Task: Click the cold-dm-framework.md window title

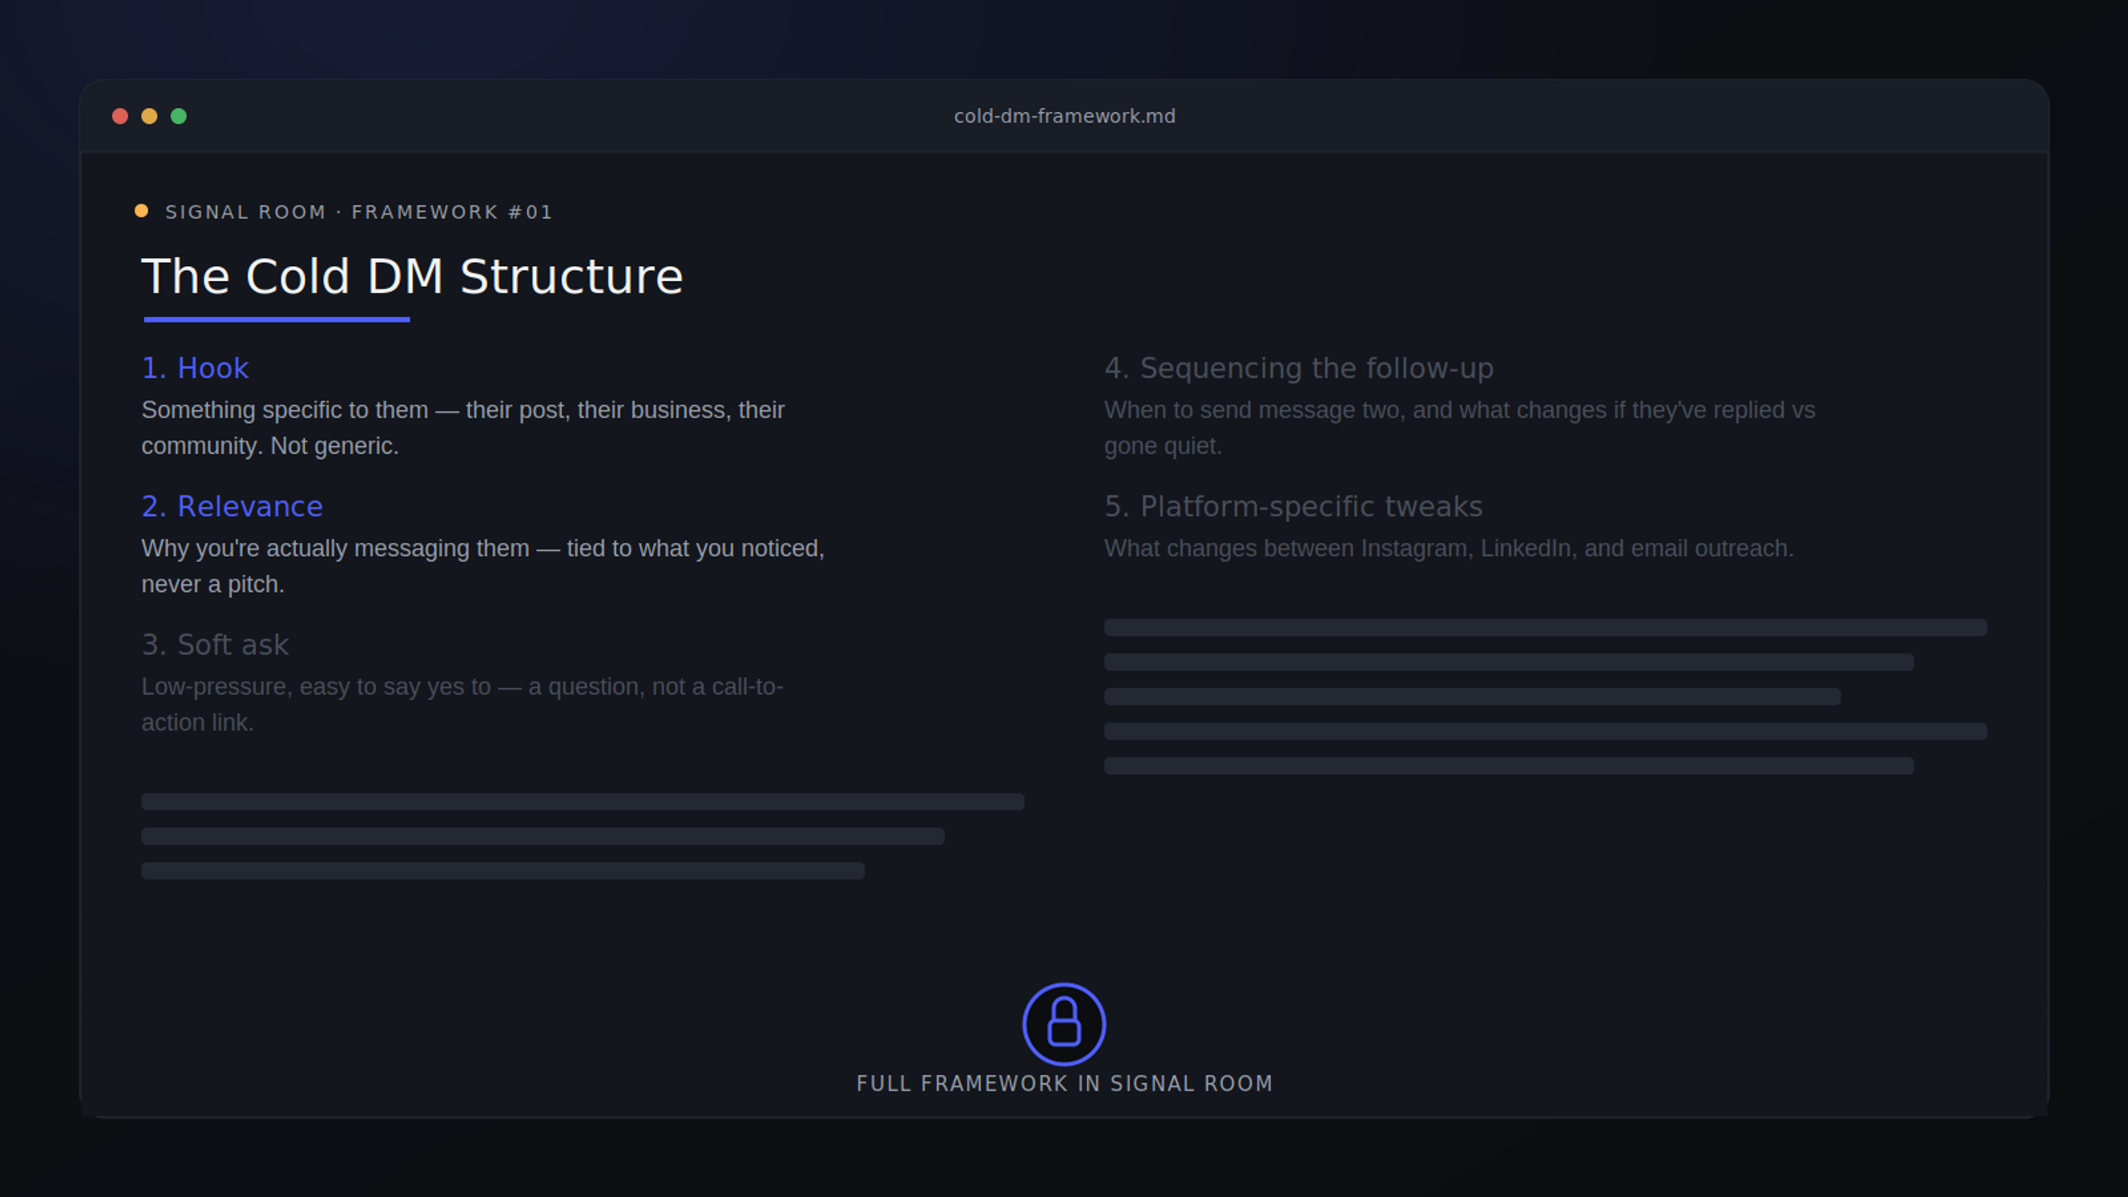Action: pos(1065,116)
